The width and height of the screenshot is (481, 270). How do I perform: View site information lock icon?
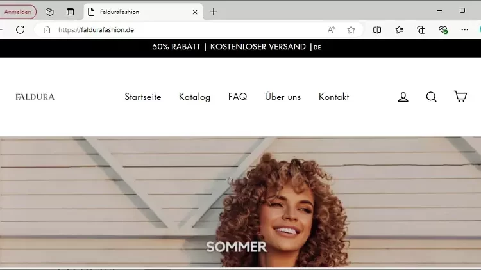click(47, 29)
